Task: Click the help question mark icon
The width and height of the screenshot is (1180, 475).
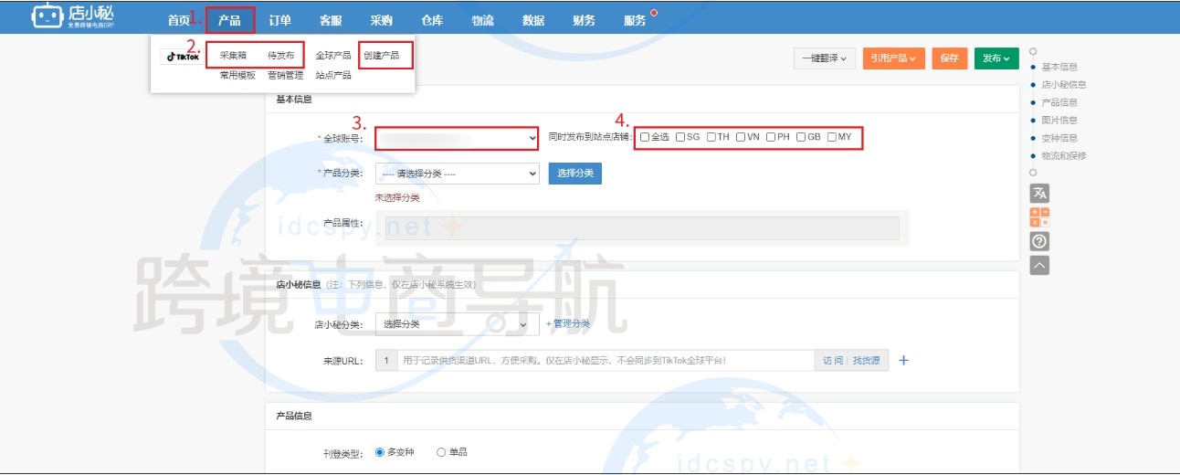Action: 1039,241
